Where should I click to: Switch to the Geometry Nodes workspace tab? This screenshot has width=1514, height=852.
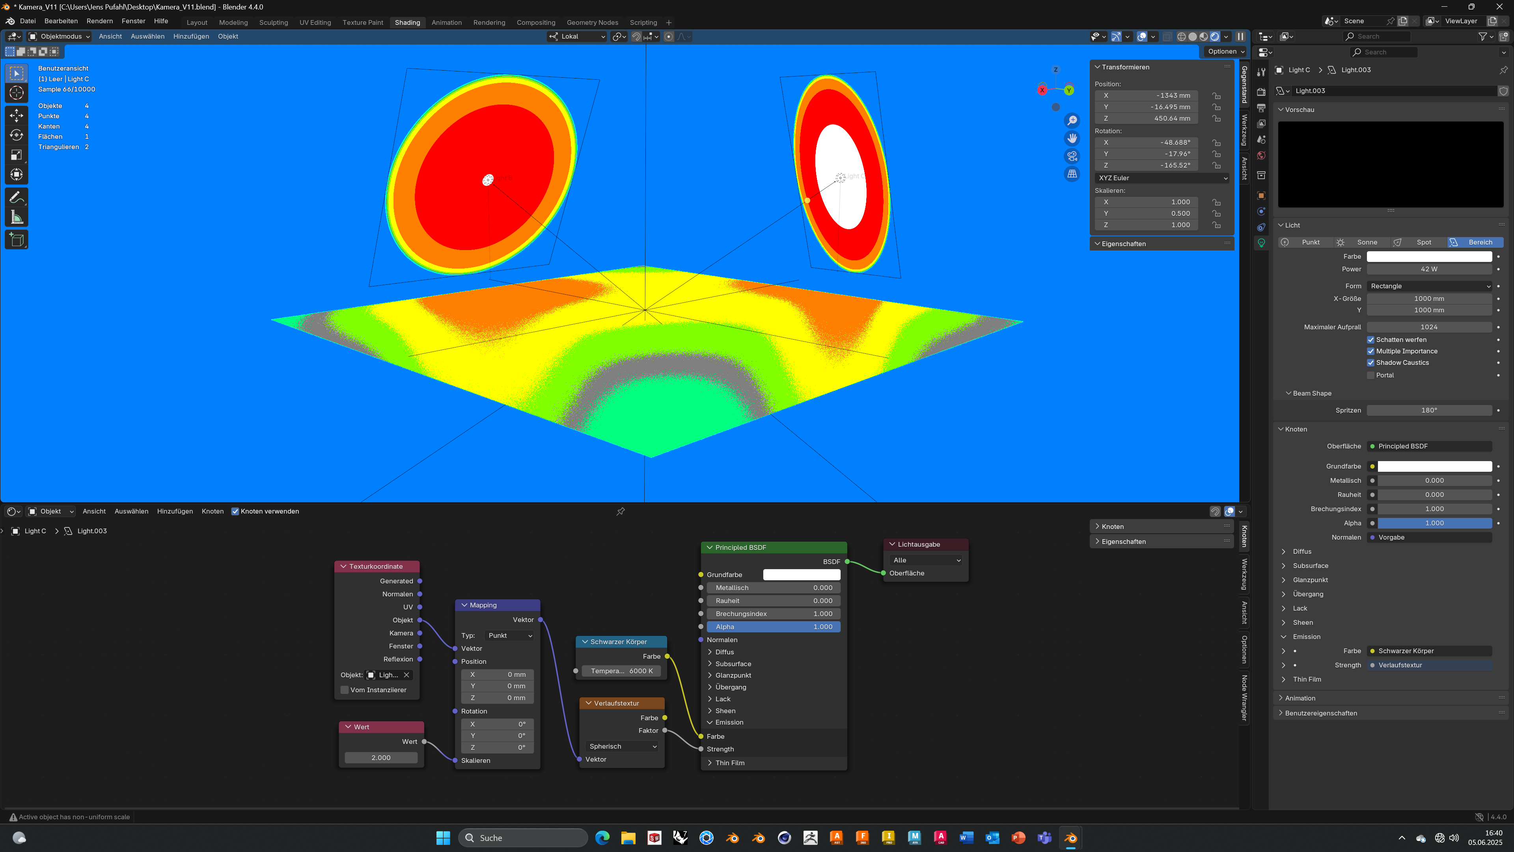[x=592, y=22]
